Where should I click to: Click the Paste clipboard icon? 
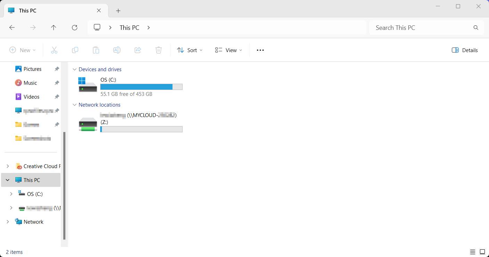coord(96,50)
